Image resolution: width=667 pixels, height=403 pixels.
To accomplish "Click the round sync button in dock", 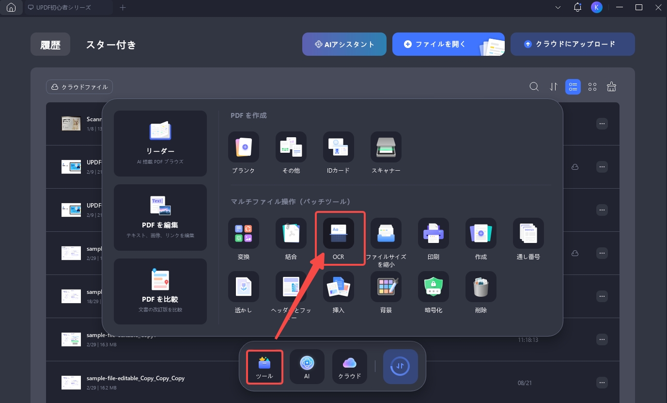I will tap(401, 367).
